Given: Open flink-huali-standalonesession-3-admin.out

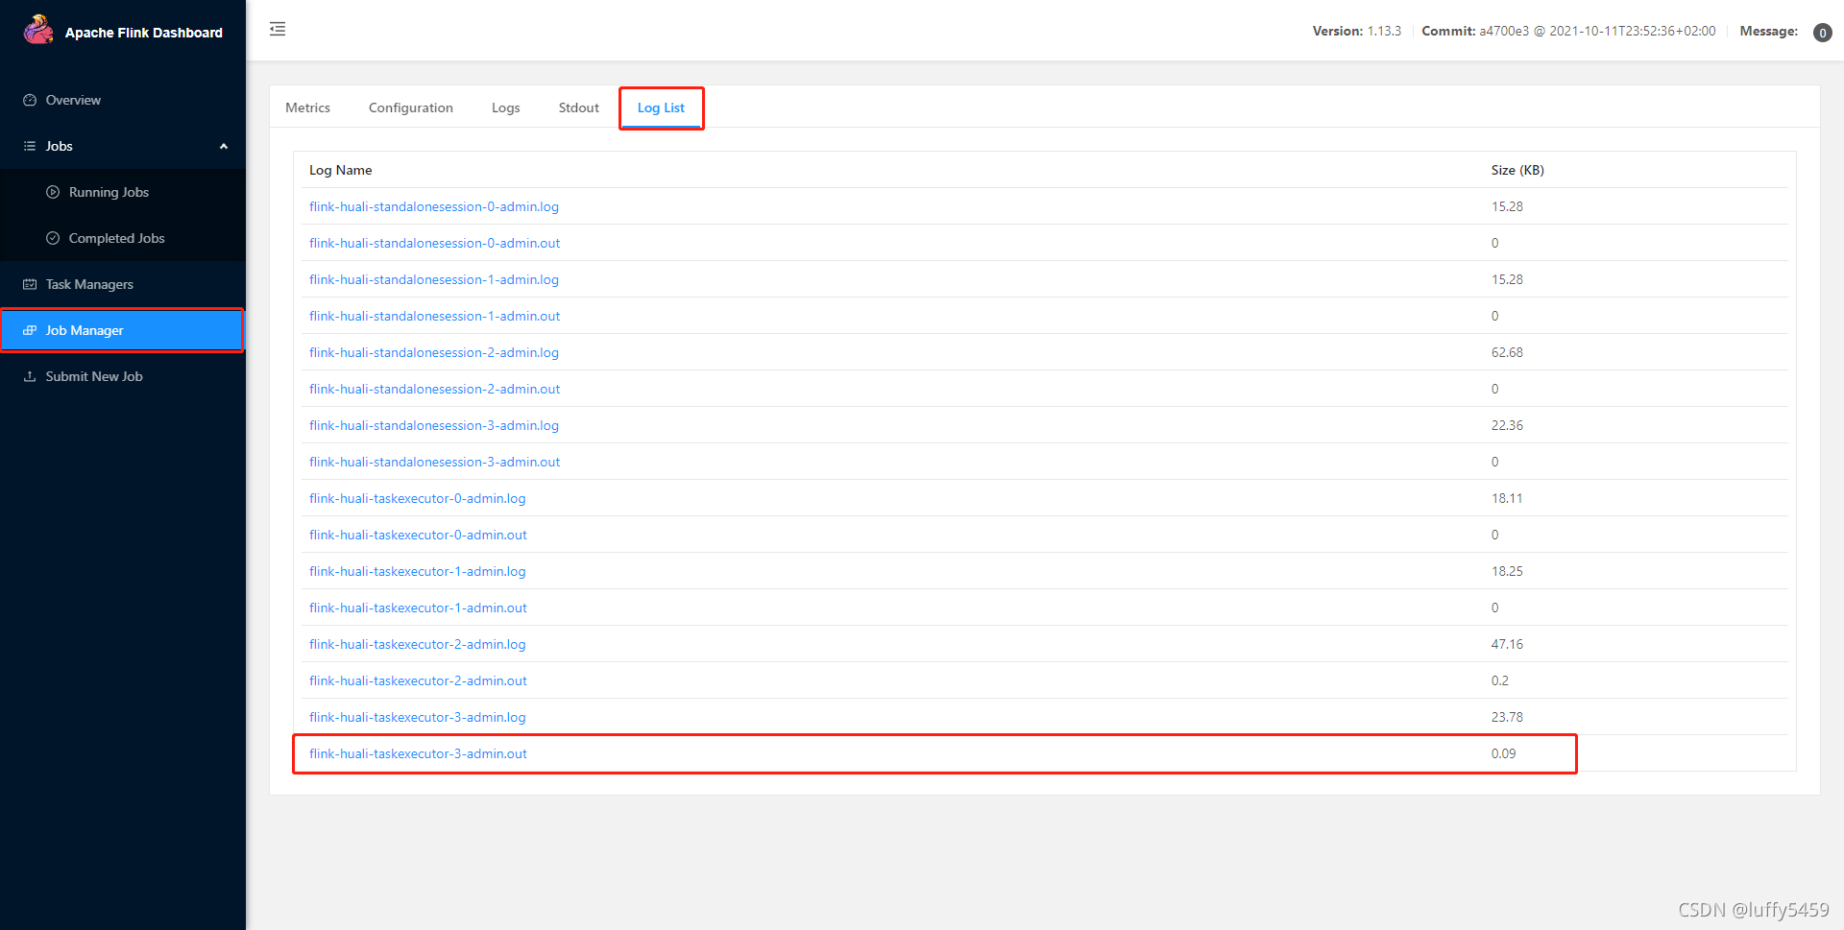Looking at the screenshot, I should (x=434, y=462).
